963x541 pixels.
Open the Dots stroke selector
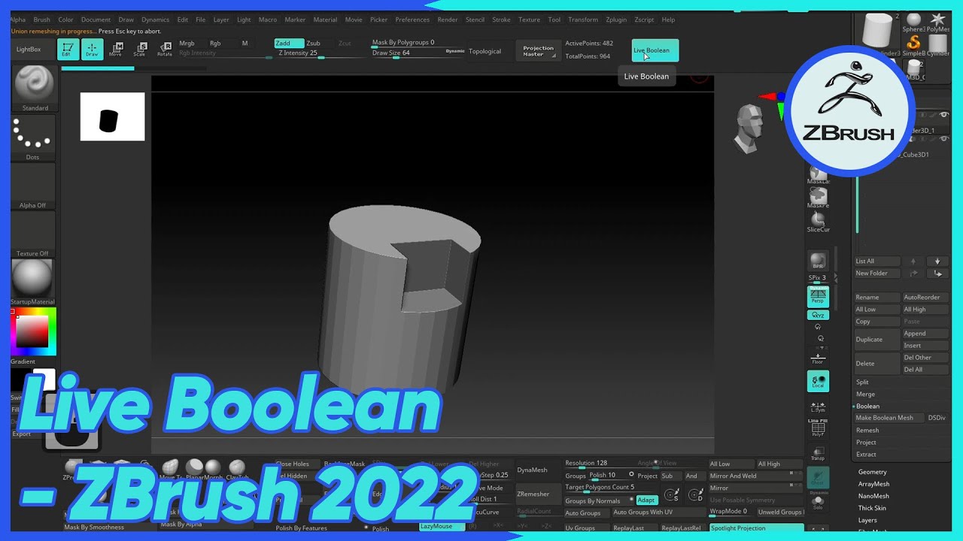(x=33, y=138)
